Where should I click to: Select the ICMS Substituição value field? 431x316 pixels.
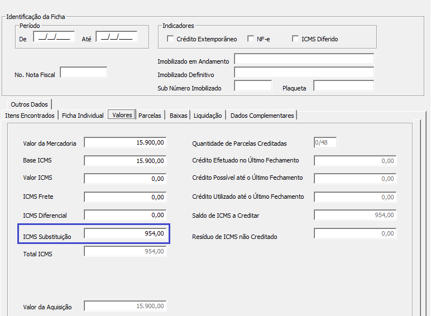(x=125, y=234)
